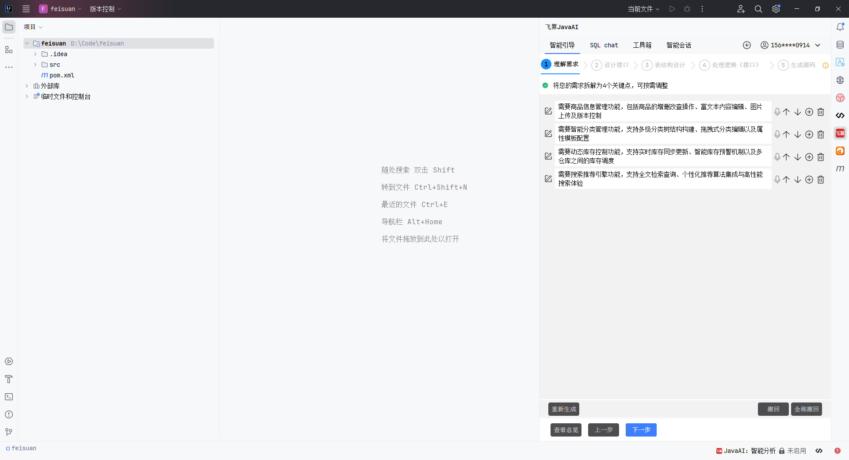Switch to the 智能会话 tab
The width and height of the screenshot is (849, 460).
[678, 45]
